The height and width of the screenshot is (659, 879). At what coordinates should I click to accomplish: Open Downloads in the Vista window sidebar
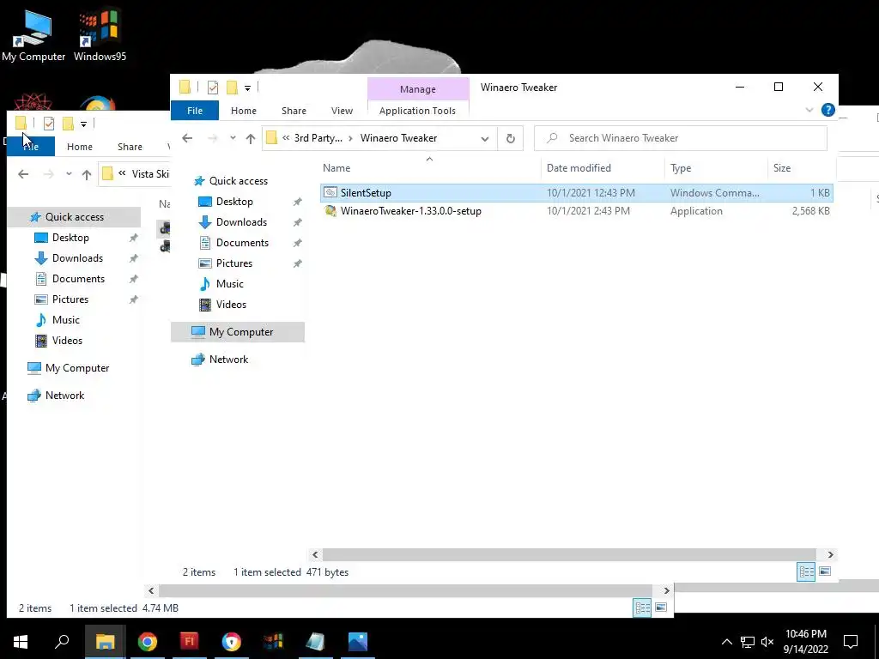coord(76,258)
